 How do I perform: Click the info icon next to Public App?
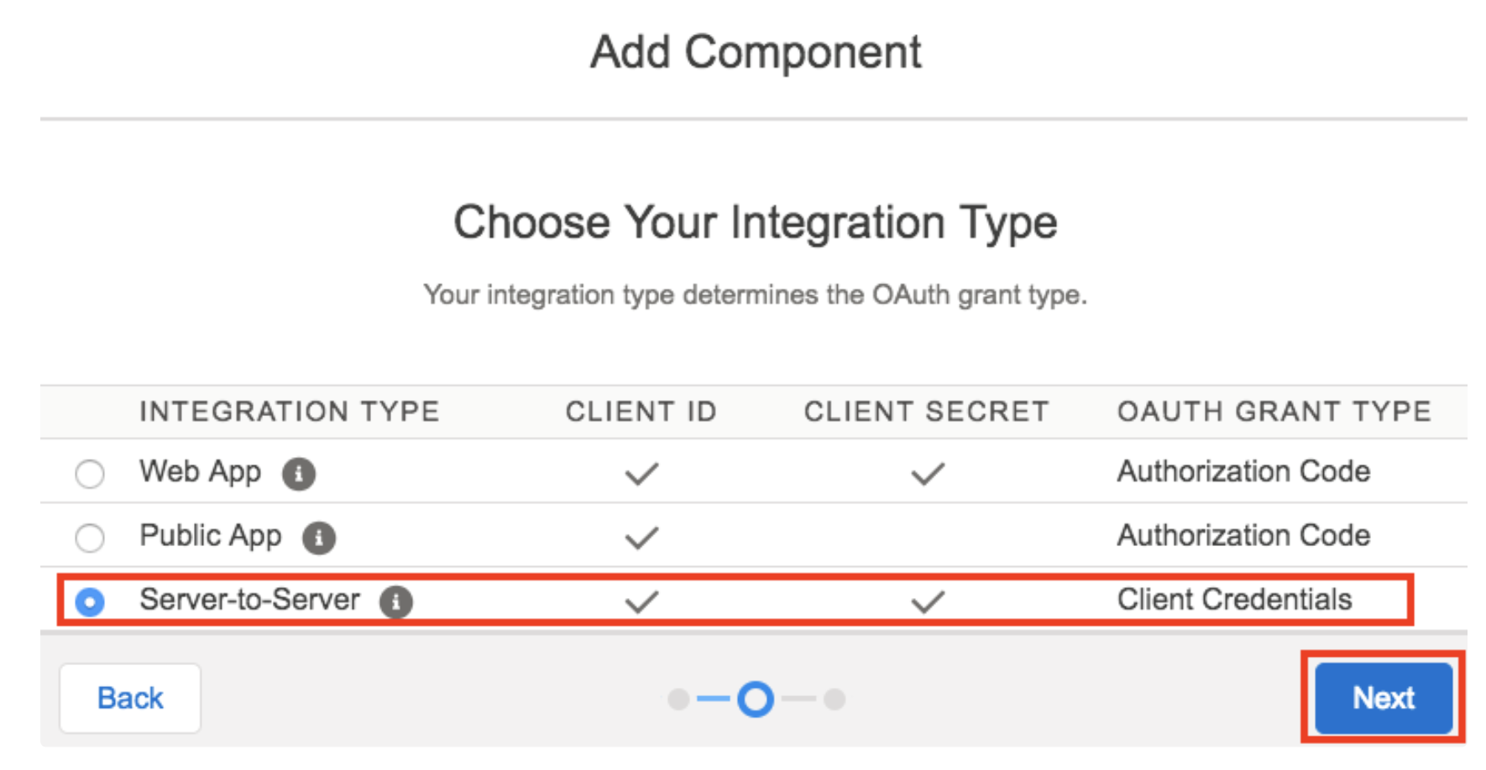coord(319,538)
